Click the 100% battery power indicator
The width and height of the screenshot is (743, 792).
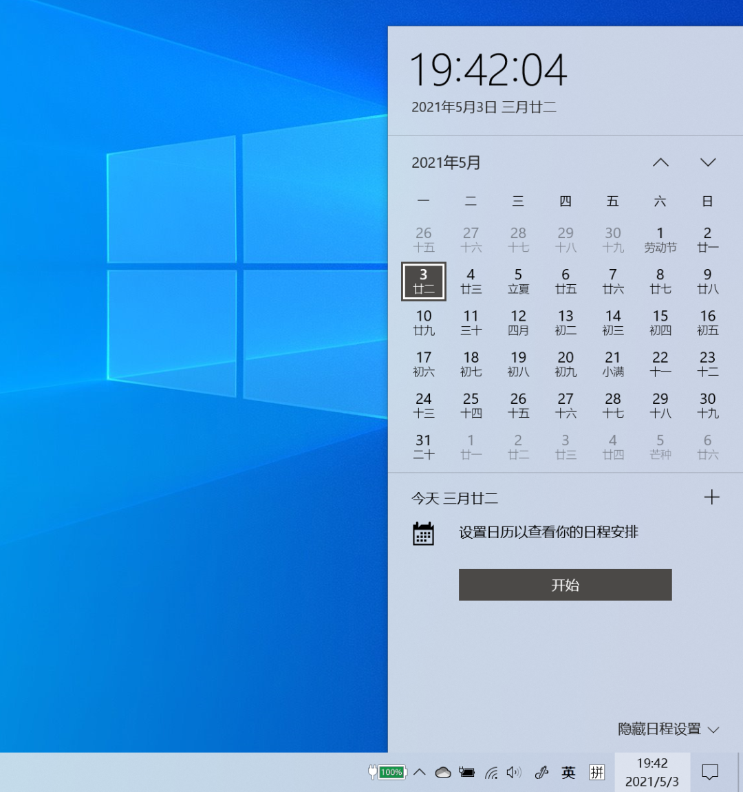tap(389, 772)
